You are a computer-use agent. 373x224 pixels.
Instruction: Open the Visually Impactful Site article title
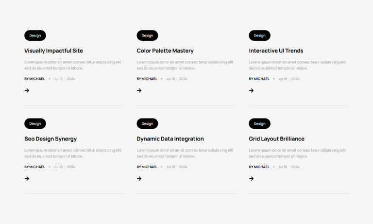[53, 51]
